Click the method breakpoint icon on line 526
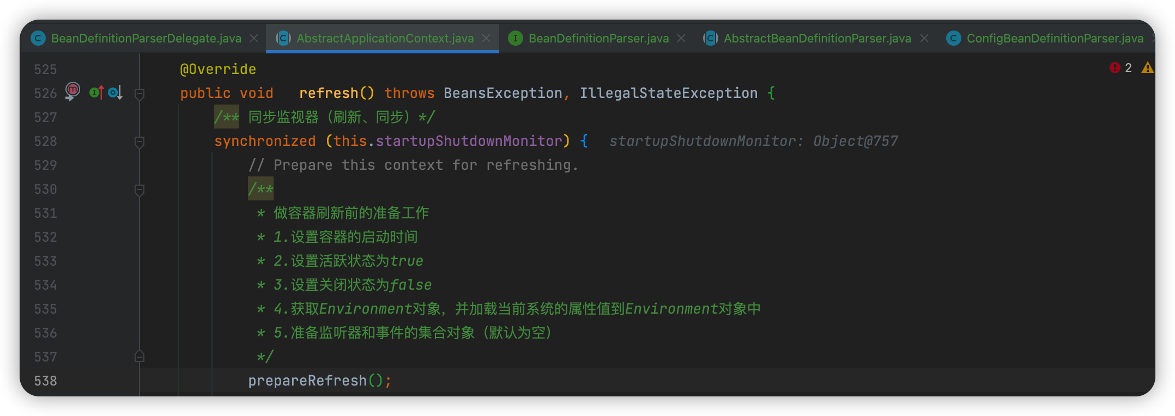The width and height of the screenshot is (1175, 416). click(x=72, y=90)
